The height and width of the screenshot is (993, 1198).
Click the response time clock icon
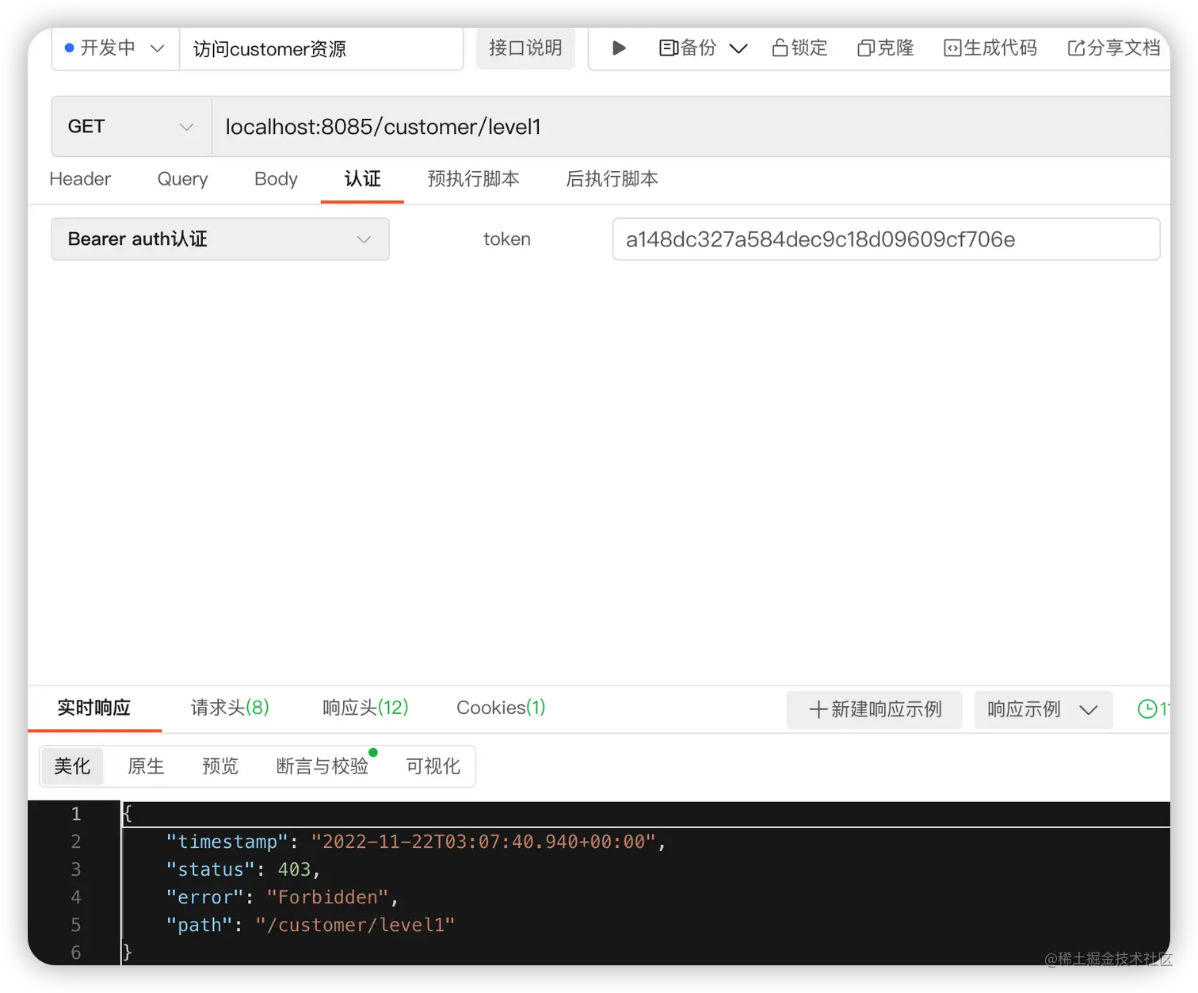pyautogui.click(x=1146, y=709)
